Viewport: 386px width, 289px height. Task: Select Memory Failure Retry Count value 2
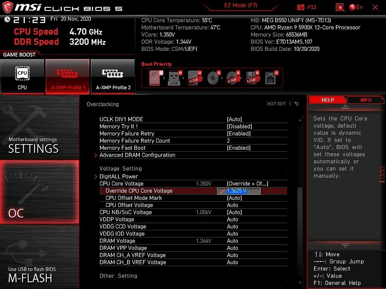(x=228, y=141)
